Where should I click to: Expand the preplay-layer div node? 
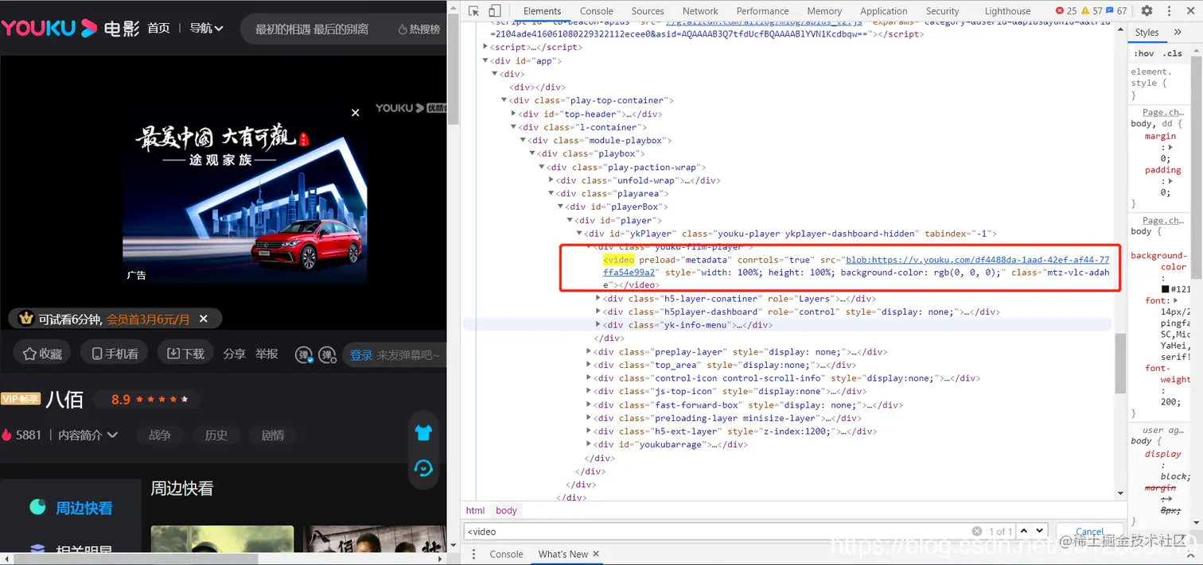coord(589,351)
